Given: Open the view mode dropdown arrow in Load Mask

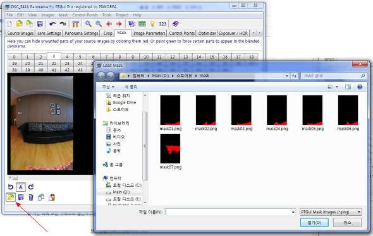Looking at the screenshot, I should coord(337,87).
